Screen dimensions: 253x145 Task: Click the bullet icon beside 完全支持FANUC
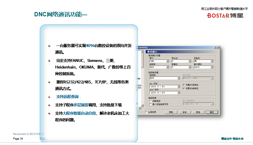49,61
